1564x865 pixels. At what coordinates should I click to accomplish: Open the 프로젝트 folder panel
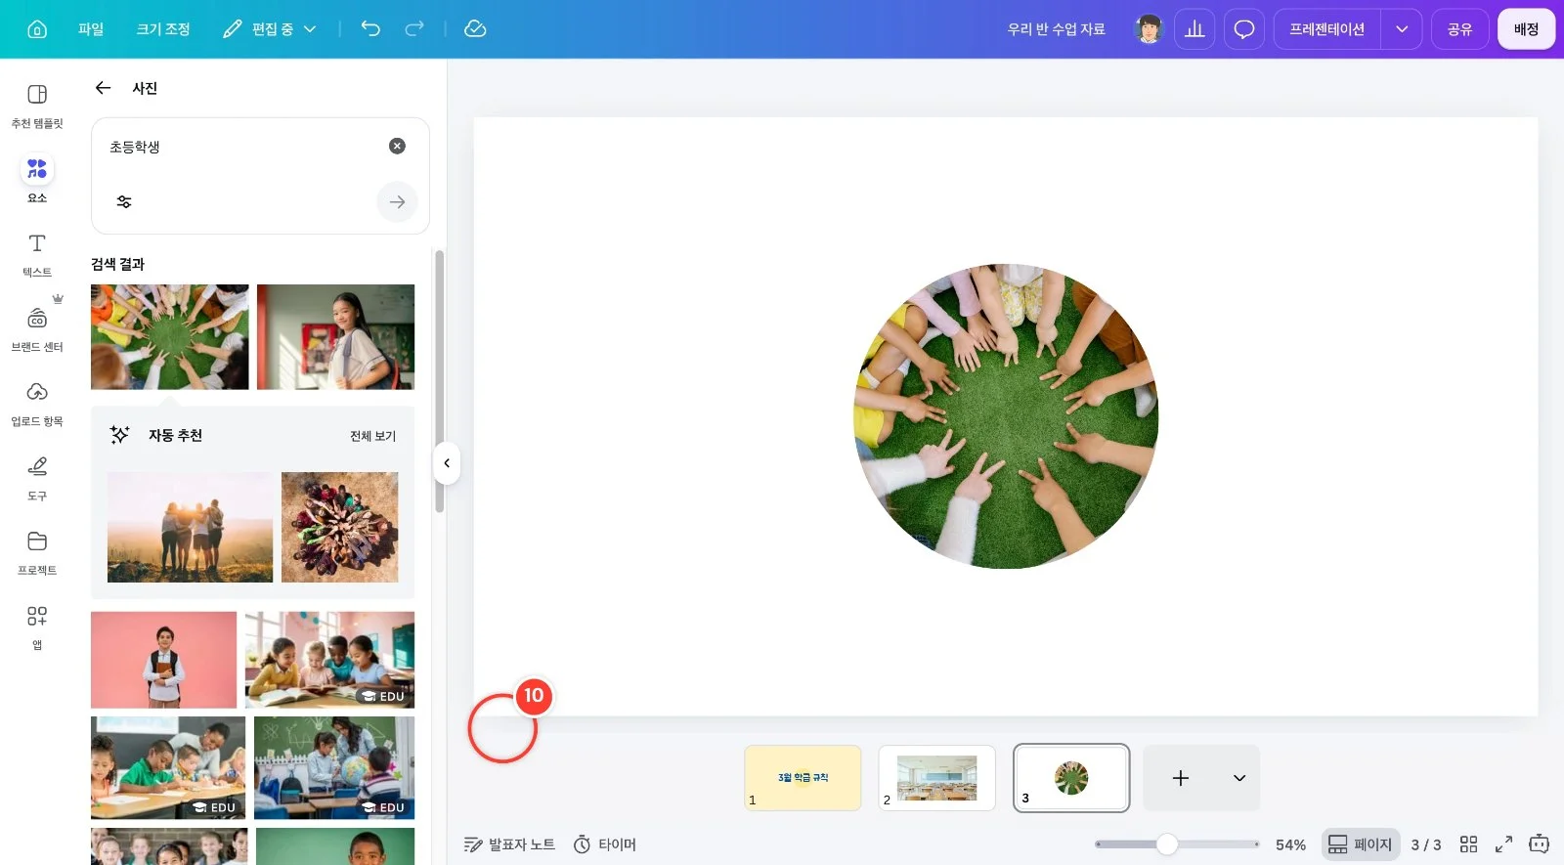click(x=37, y=553)
